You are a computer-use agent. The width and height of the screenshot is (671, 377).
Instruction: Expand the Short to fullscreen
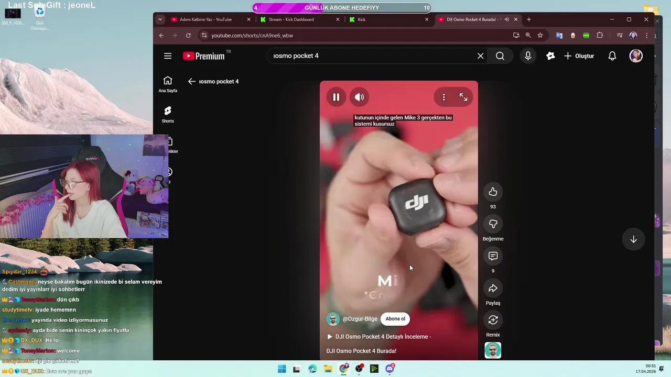pyautogui.click(x=463, y=97)
